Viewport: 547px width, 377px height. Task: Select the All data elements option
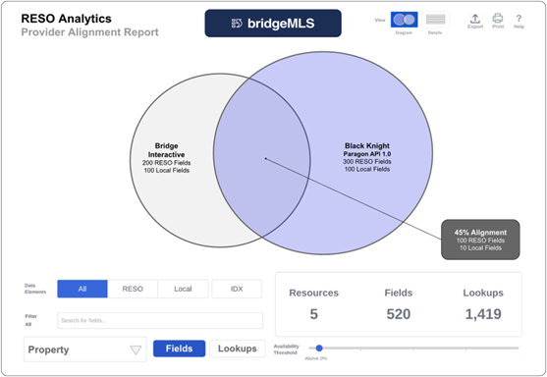click(x=82, y=289)
